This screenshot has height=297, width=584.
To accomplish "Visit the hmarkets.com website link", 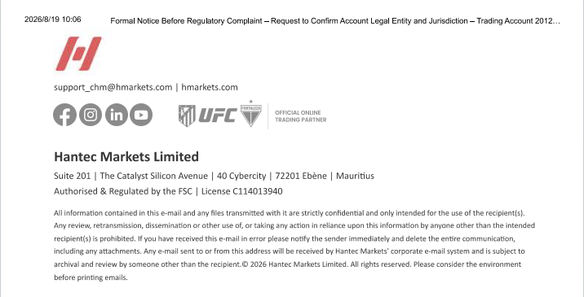I will pyautogui.click(x=210, y=87).
